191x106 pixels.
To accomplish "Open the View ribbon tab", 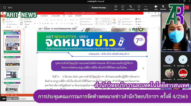I will tap(70, 16).
